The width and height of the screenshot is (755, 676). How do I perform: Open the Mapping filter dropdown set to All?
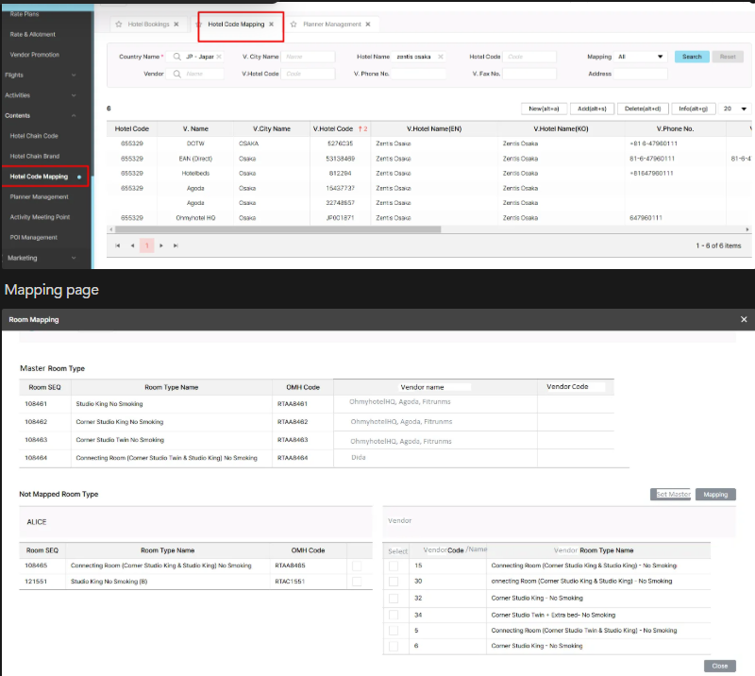(641, 57)
